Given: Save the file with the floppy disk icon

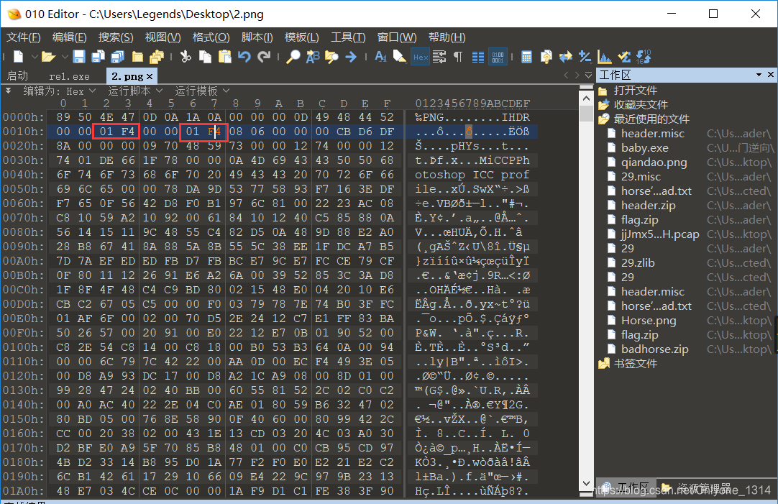Looking at the screenshot, I should pos(79,57).
